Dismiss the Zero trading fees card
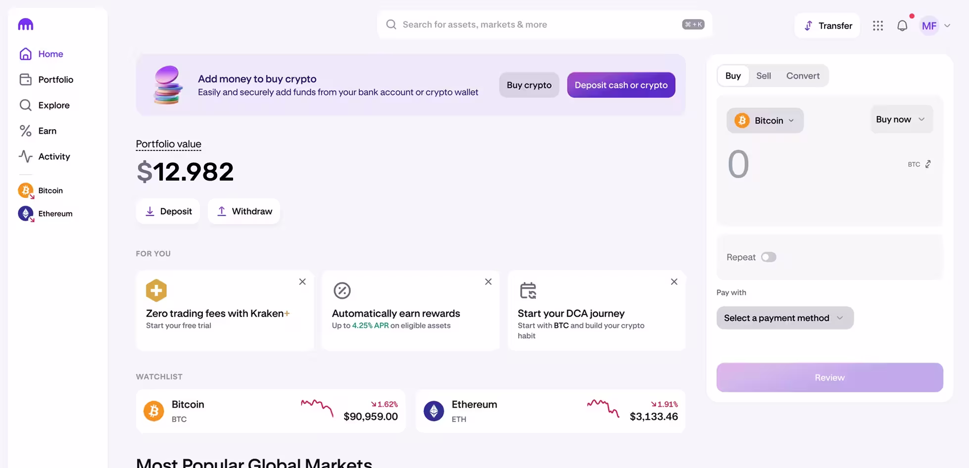Screen dimensions: 969x468 pos(302,281)
